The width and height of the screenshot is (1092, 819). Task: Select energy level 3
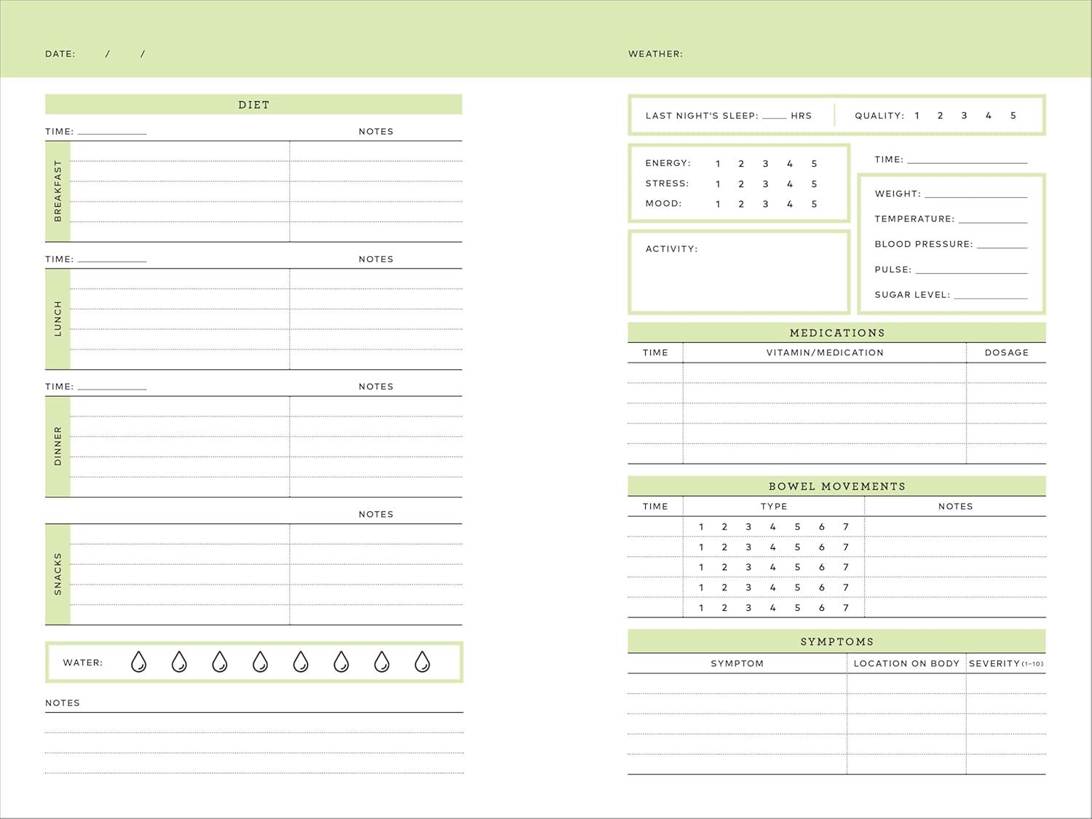point(765,164)
